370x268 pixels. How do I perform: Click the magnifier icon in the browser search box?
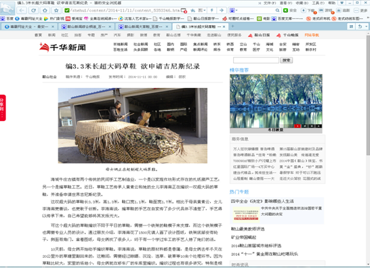pos(278,10)
